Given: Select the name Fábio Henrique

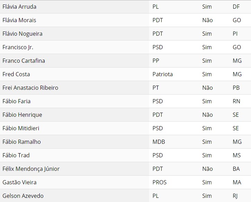Looking at the screenshot, I should click(x=22, y=115).
